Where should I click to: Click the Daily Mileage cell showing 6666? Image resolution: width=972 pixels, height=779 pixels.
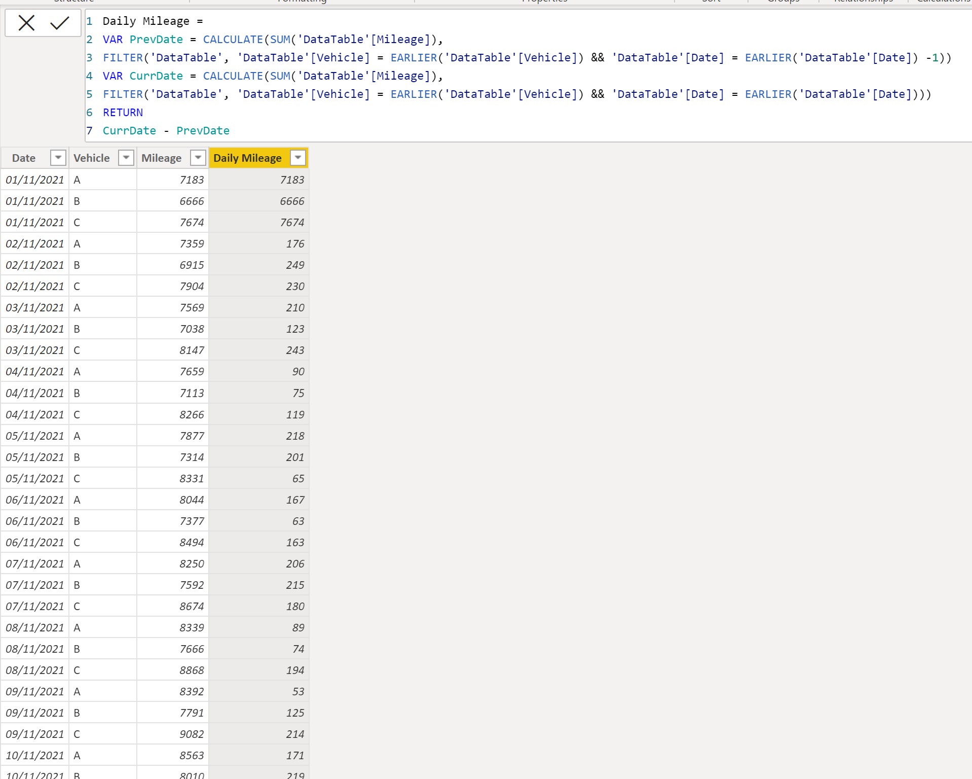coord(259,201)
